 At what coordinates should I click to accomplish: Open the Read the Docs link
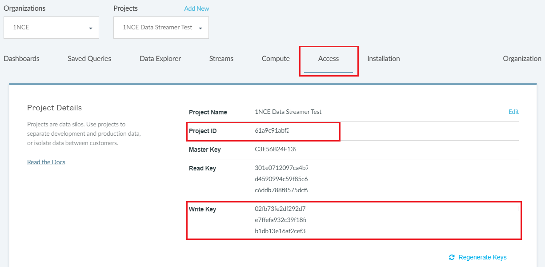click(46, 162)
